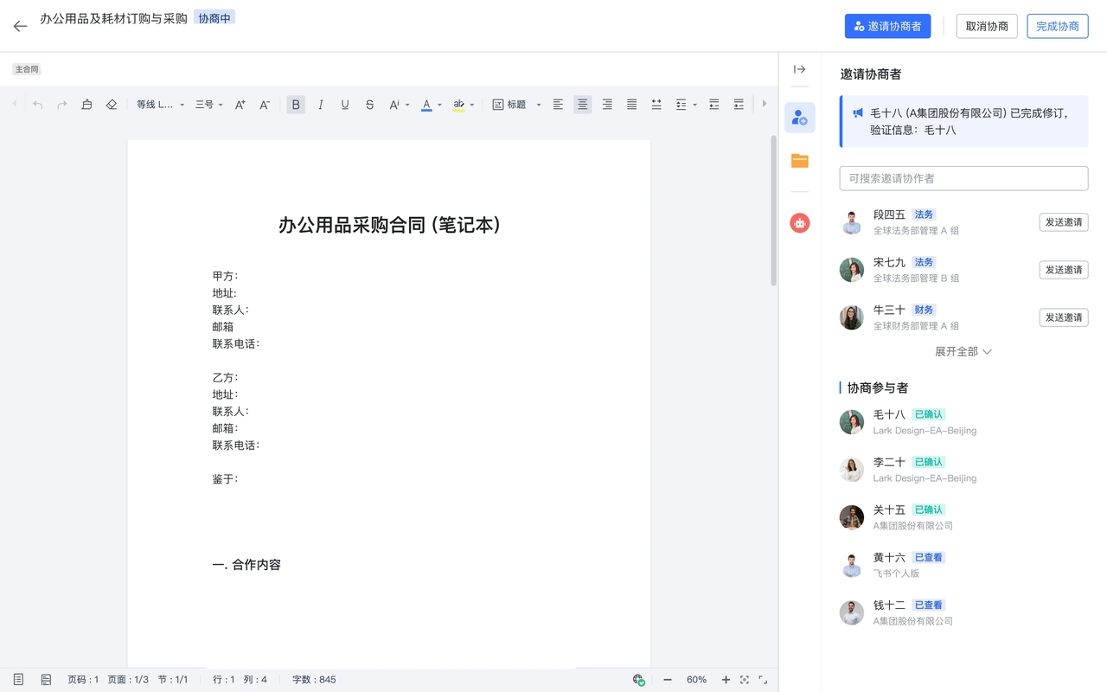
Task: Open the orange folder sidebar icon
Action: [799, 161]
